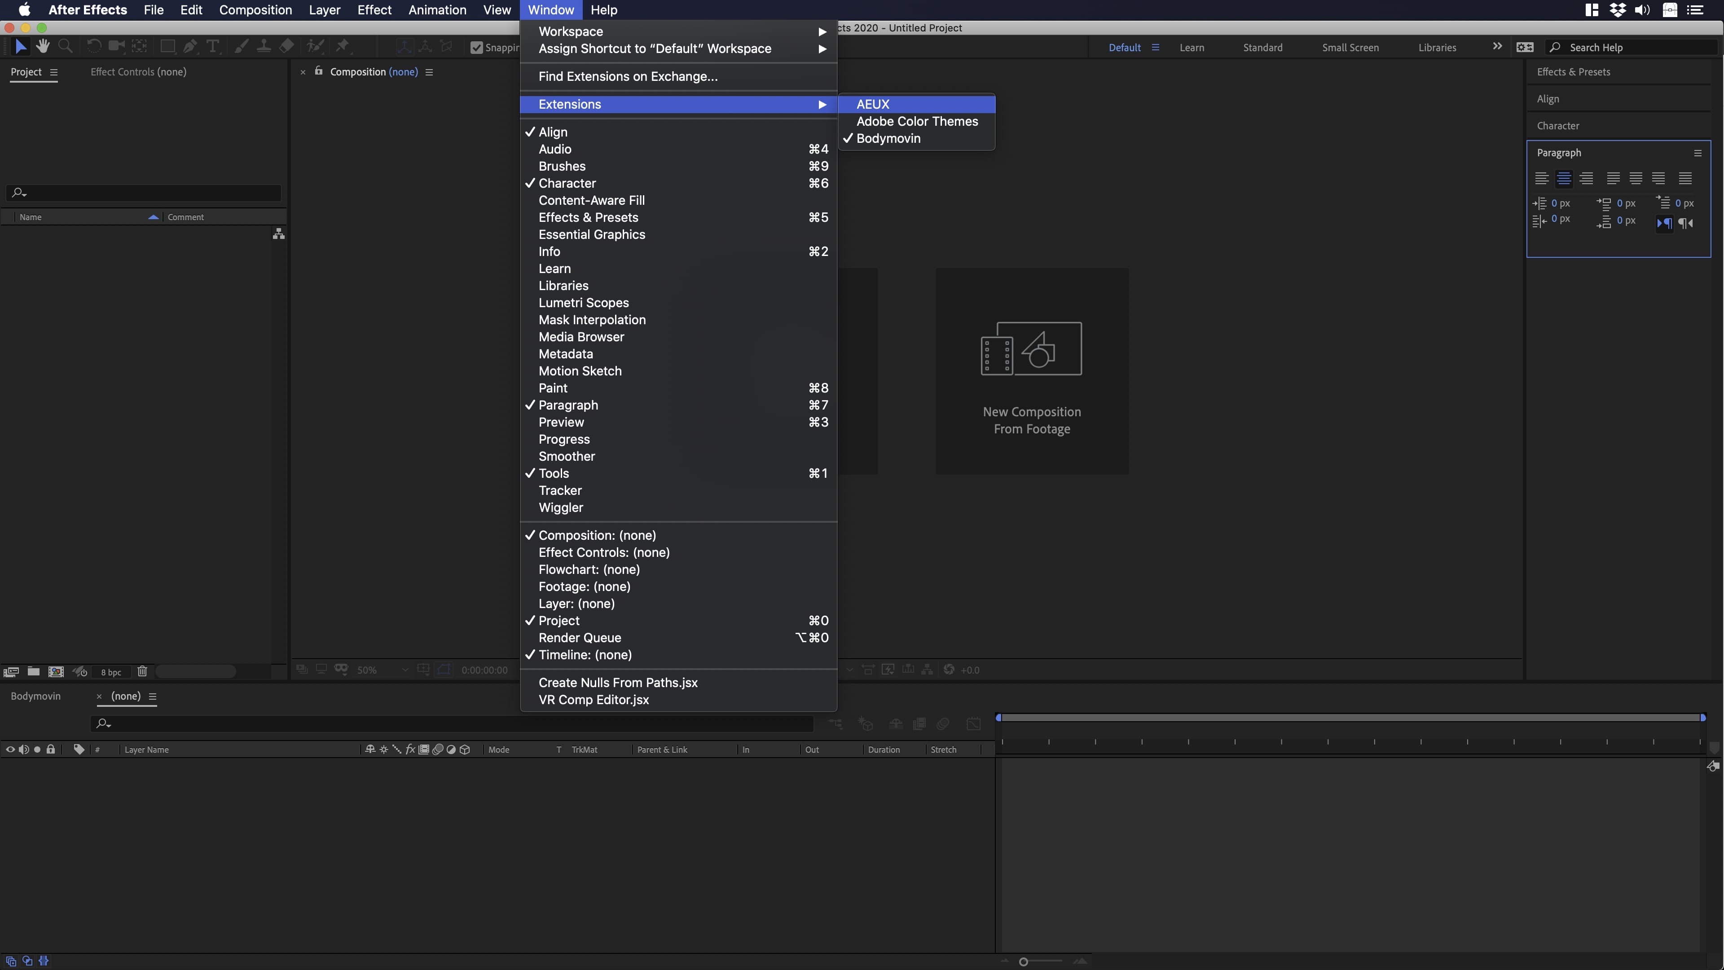Switch to the Bodymovin panel tab

coord(35,696)
